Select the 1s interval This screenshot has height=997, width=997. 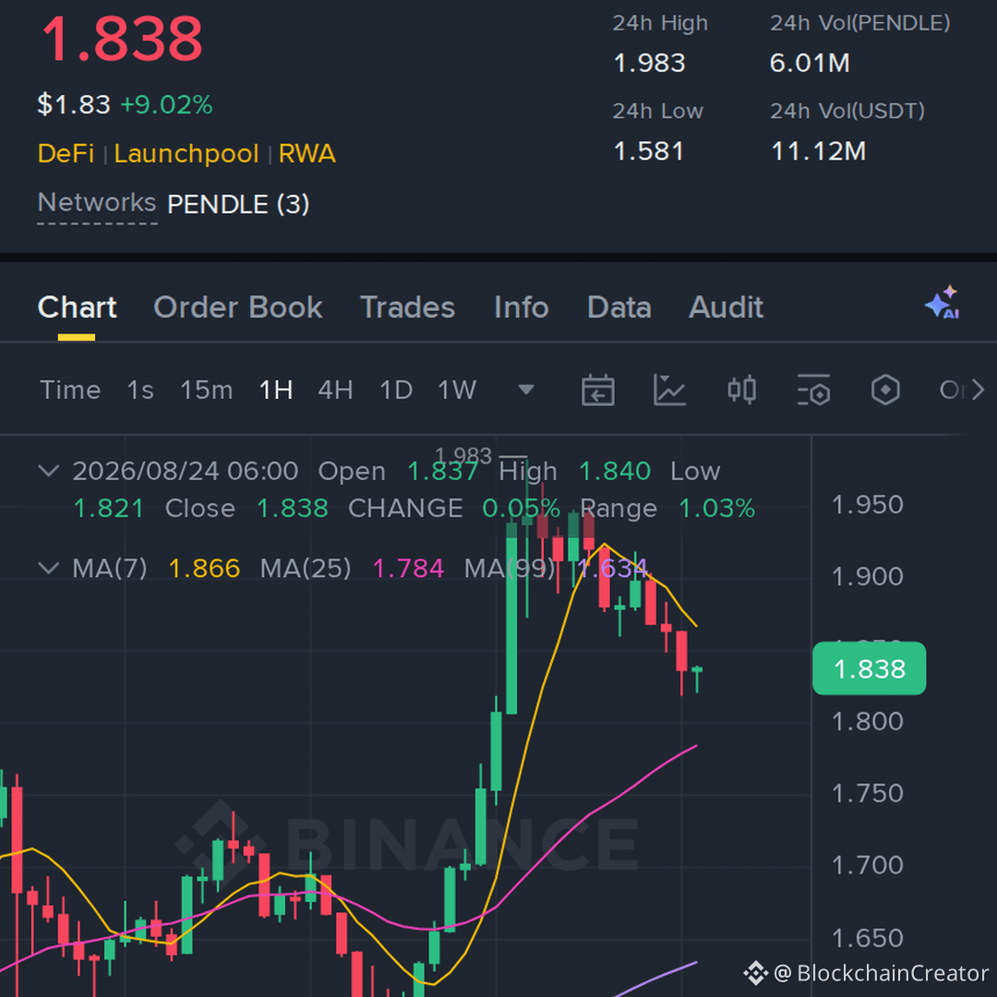coord(140,390)
